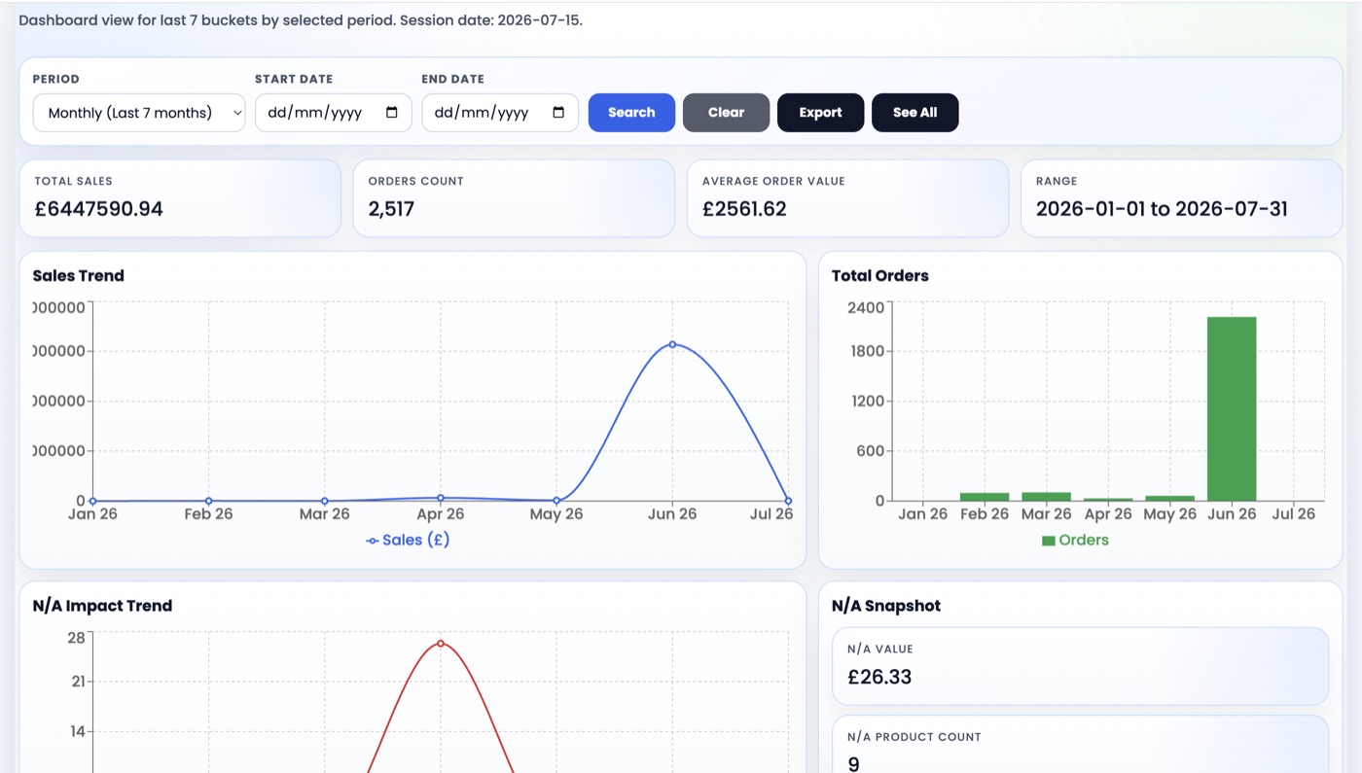Click the See All button
The image size is (1362, 773).
pos(914,113)
